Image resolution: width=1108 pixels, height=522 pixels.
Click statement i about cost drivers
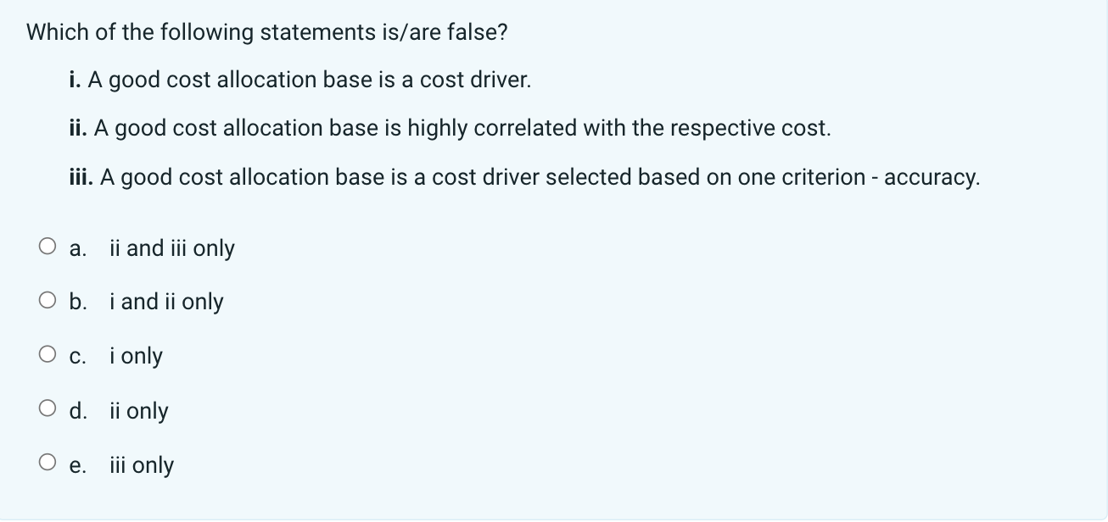coord(300,80)
